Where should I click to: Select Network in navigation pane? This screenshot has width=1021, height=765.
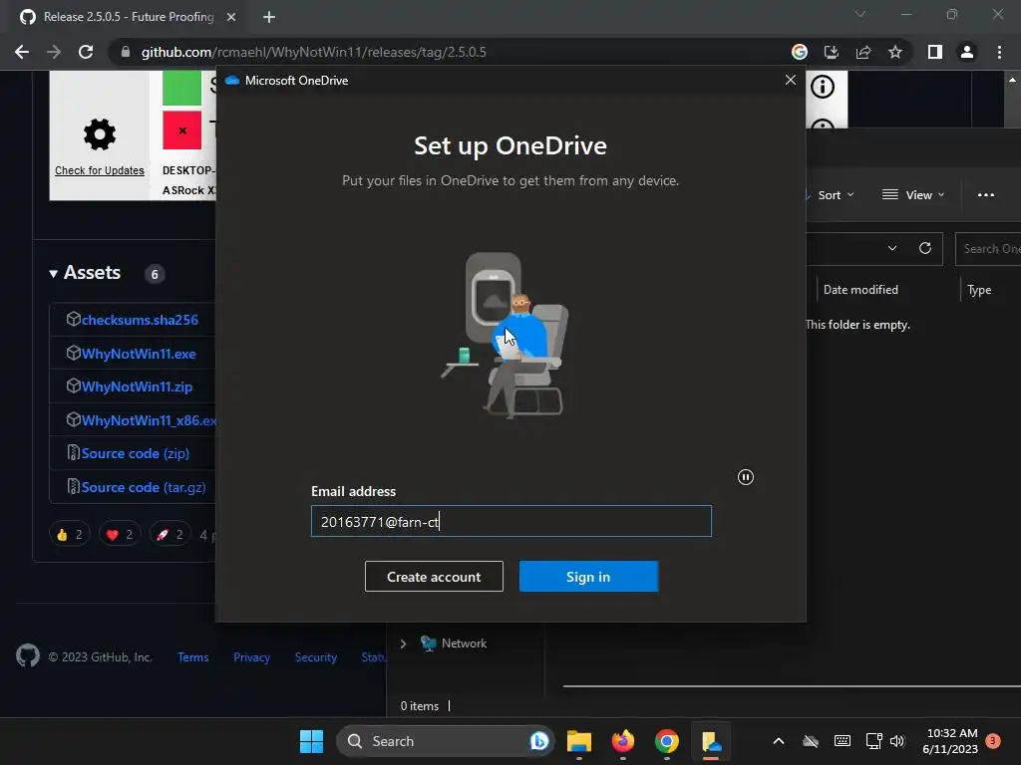464,643
